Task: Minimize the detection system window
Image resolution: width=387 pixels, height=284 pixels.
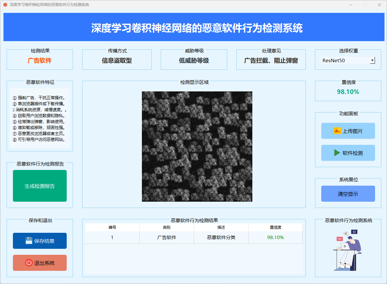Action: 351,5
